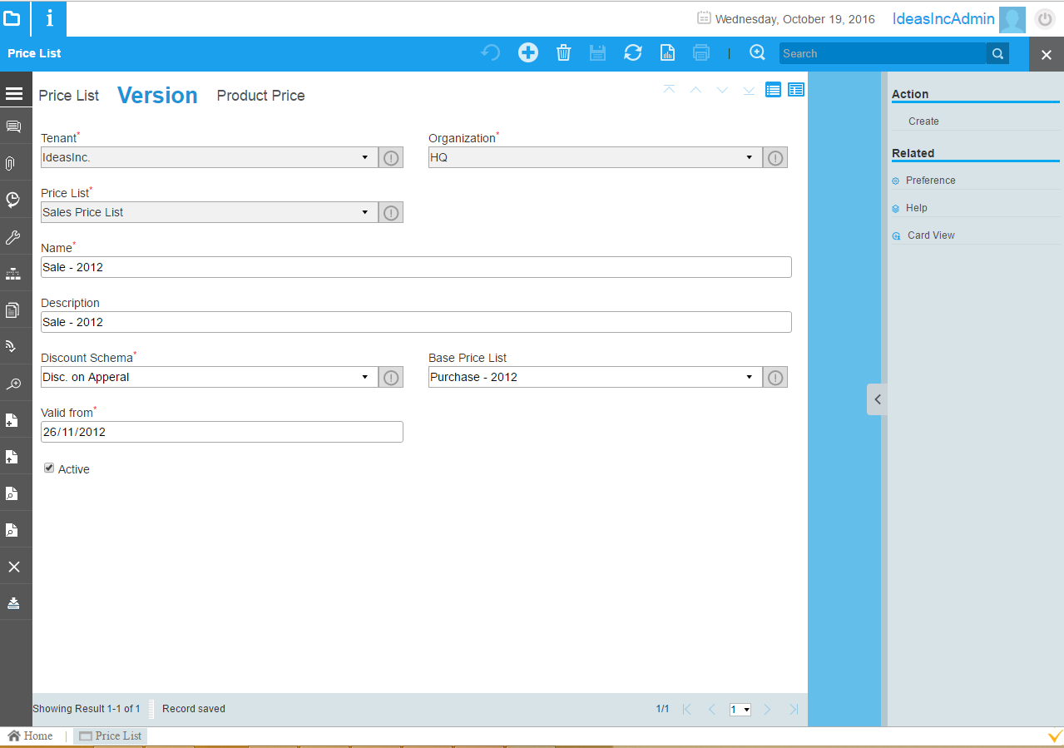
Task: Open the info tab icon in the header
Action: [x=49, y=18]
